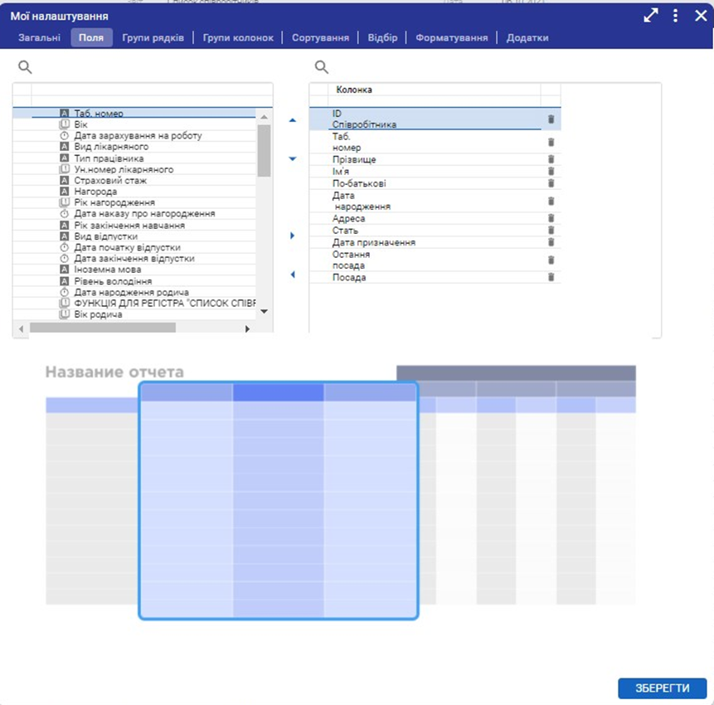Go to the Форматування tab
714x705 pixels.
point(452,38)
